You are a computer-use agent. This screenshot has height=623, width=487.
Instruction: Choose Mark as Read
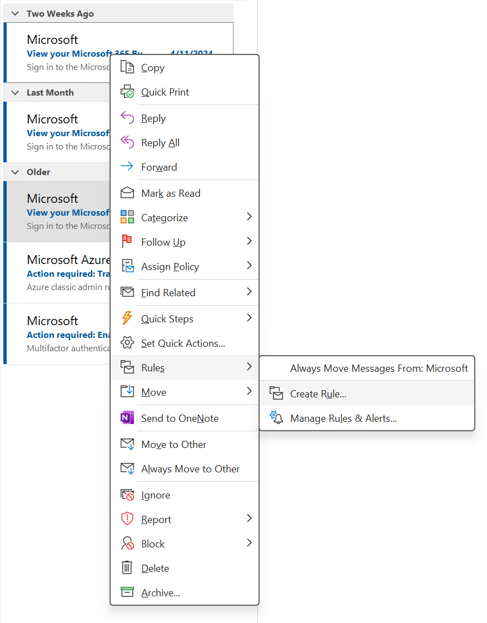tap(185, 193)
